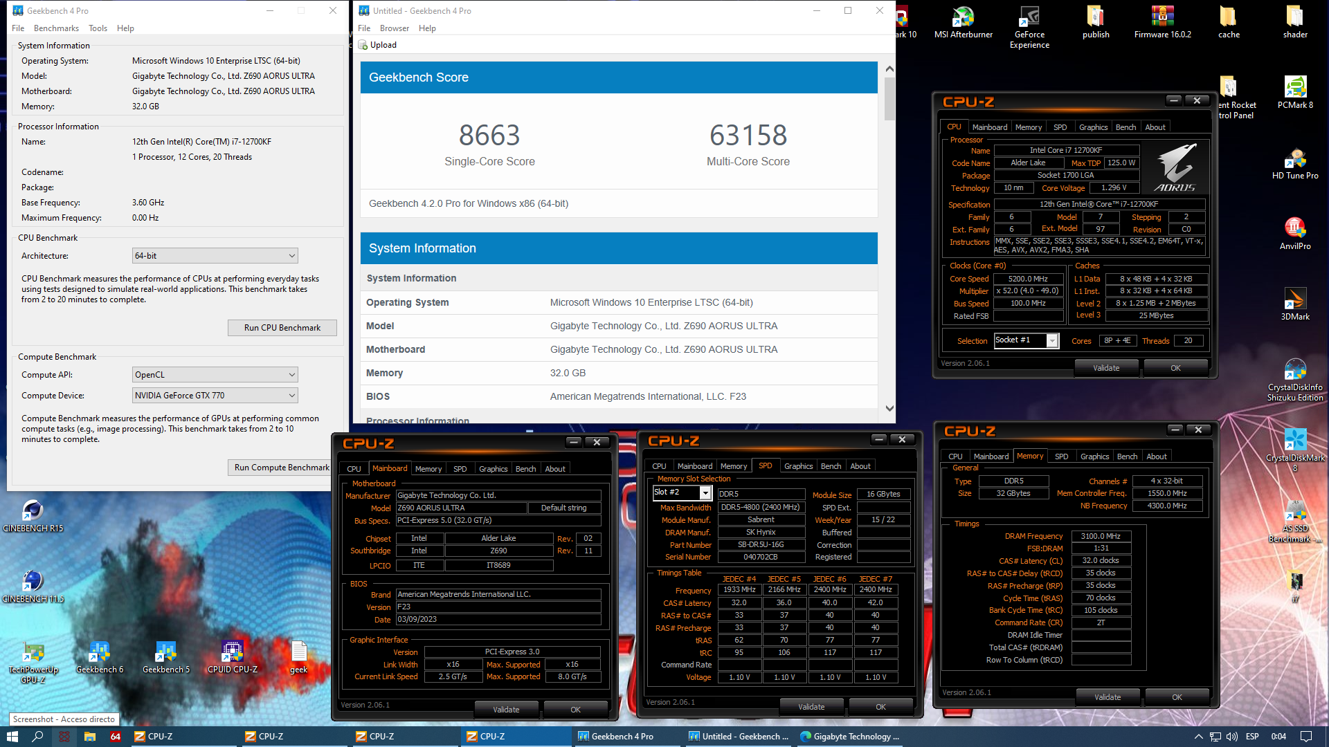Open red 64 app icon in taskbar

(116, 737)
